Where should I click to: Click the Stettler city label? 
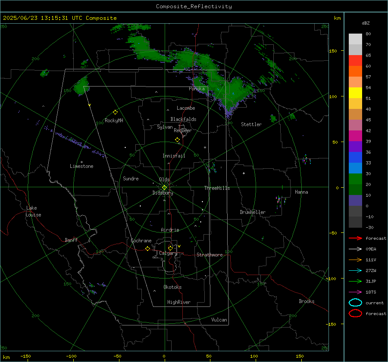click(x=251, y=124)
